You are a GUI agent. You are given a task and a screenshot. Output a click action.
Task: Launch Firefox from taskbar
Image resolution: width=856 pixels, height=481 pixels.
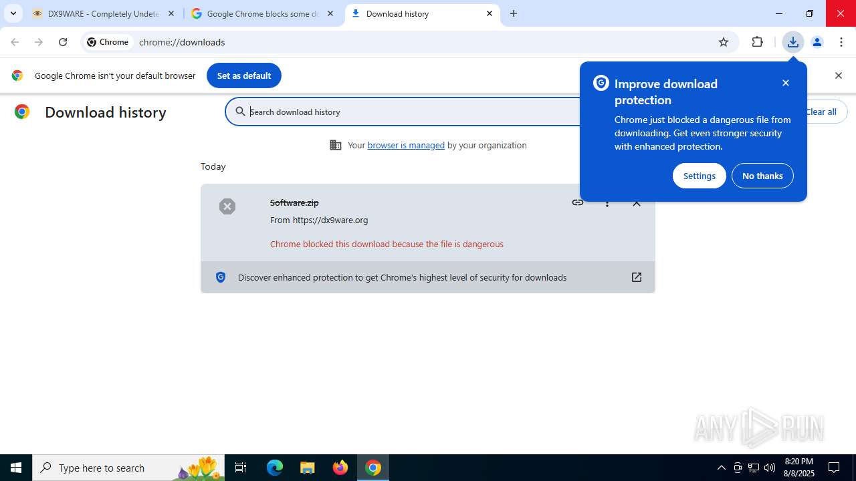340,468
